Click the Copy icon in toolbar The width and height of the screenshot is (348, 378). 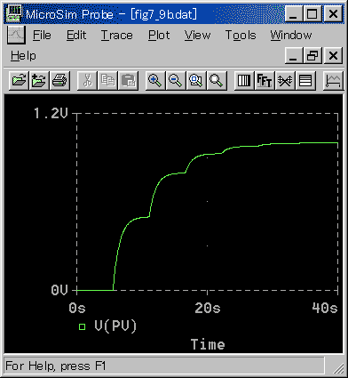pos(107,80)
